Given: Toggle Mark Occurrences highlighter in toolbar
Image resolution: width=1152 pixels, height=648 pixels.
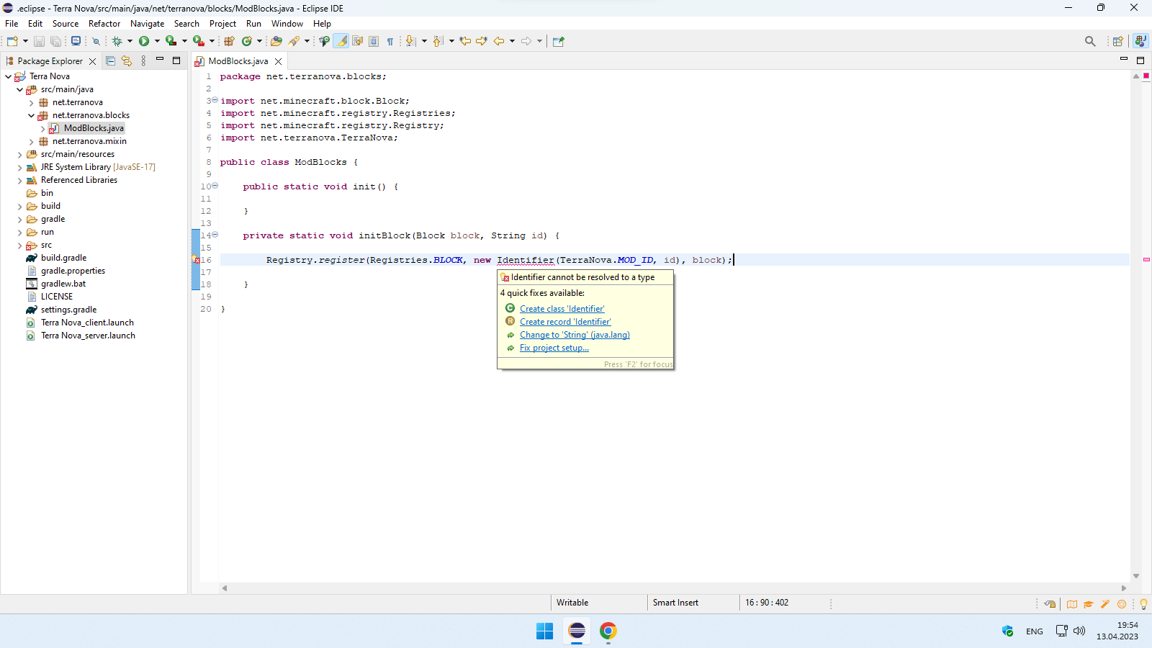Looking at the screenshot, I should [x=340, y=41].
